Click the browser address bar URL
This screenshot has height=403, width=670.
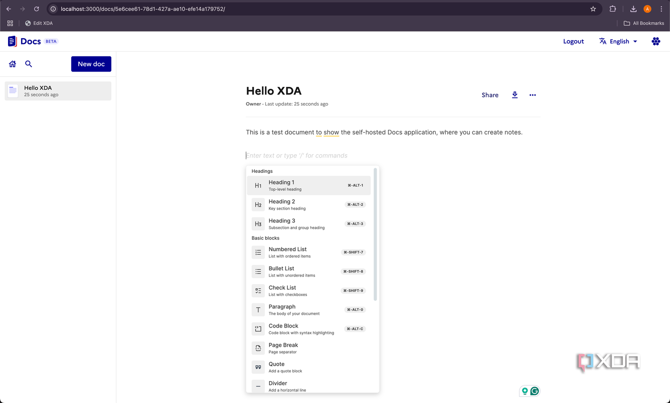(x=143, y=9)
